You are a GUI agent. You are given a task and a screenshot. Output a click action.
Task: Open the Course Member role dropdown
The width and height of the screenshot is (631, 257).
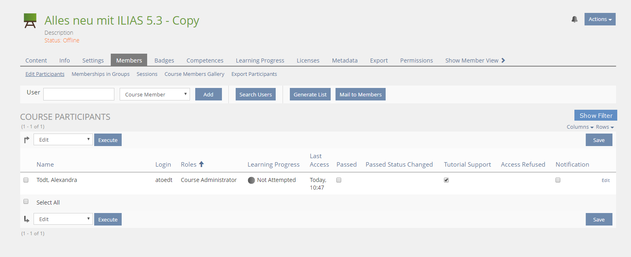(155, 94)
